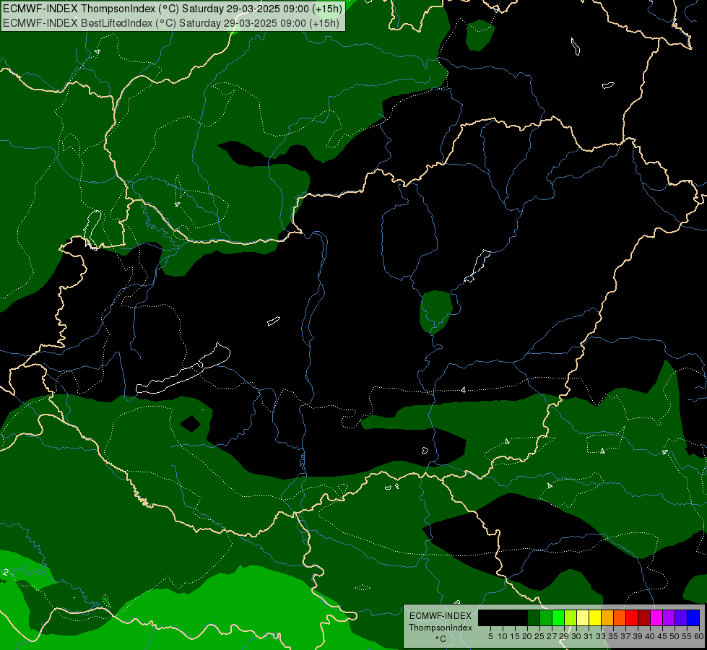This screenshot has height=650, width=707.
Task: Click the legend tick label 31
Action: point(589,636)
